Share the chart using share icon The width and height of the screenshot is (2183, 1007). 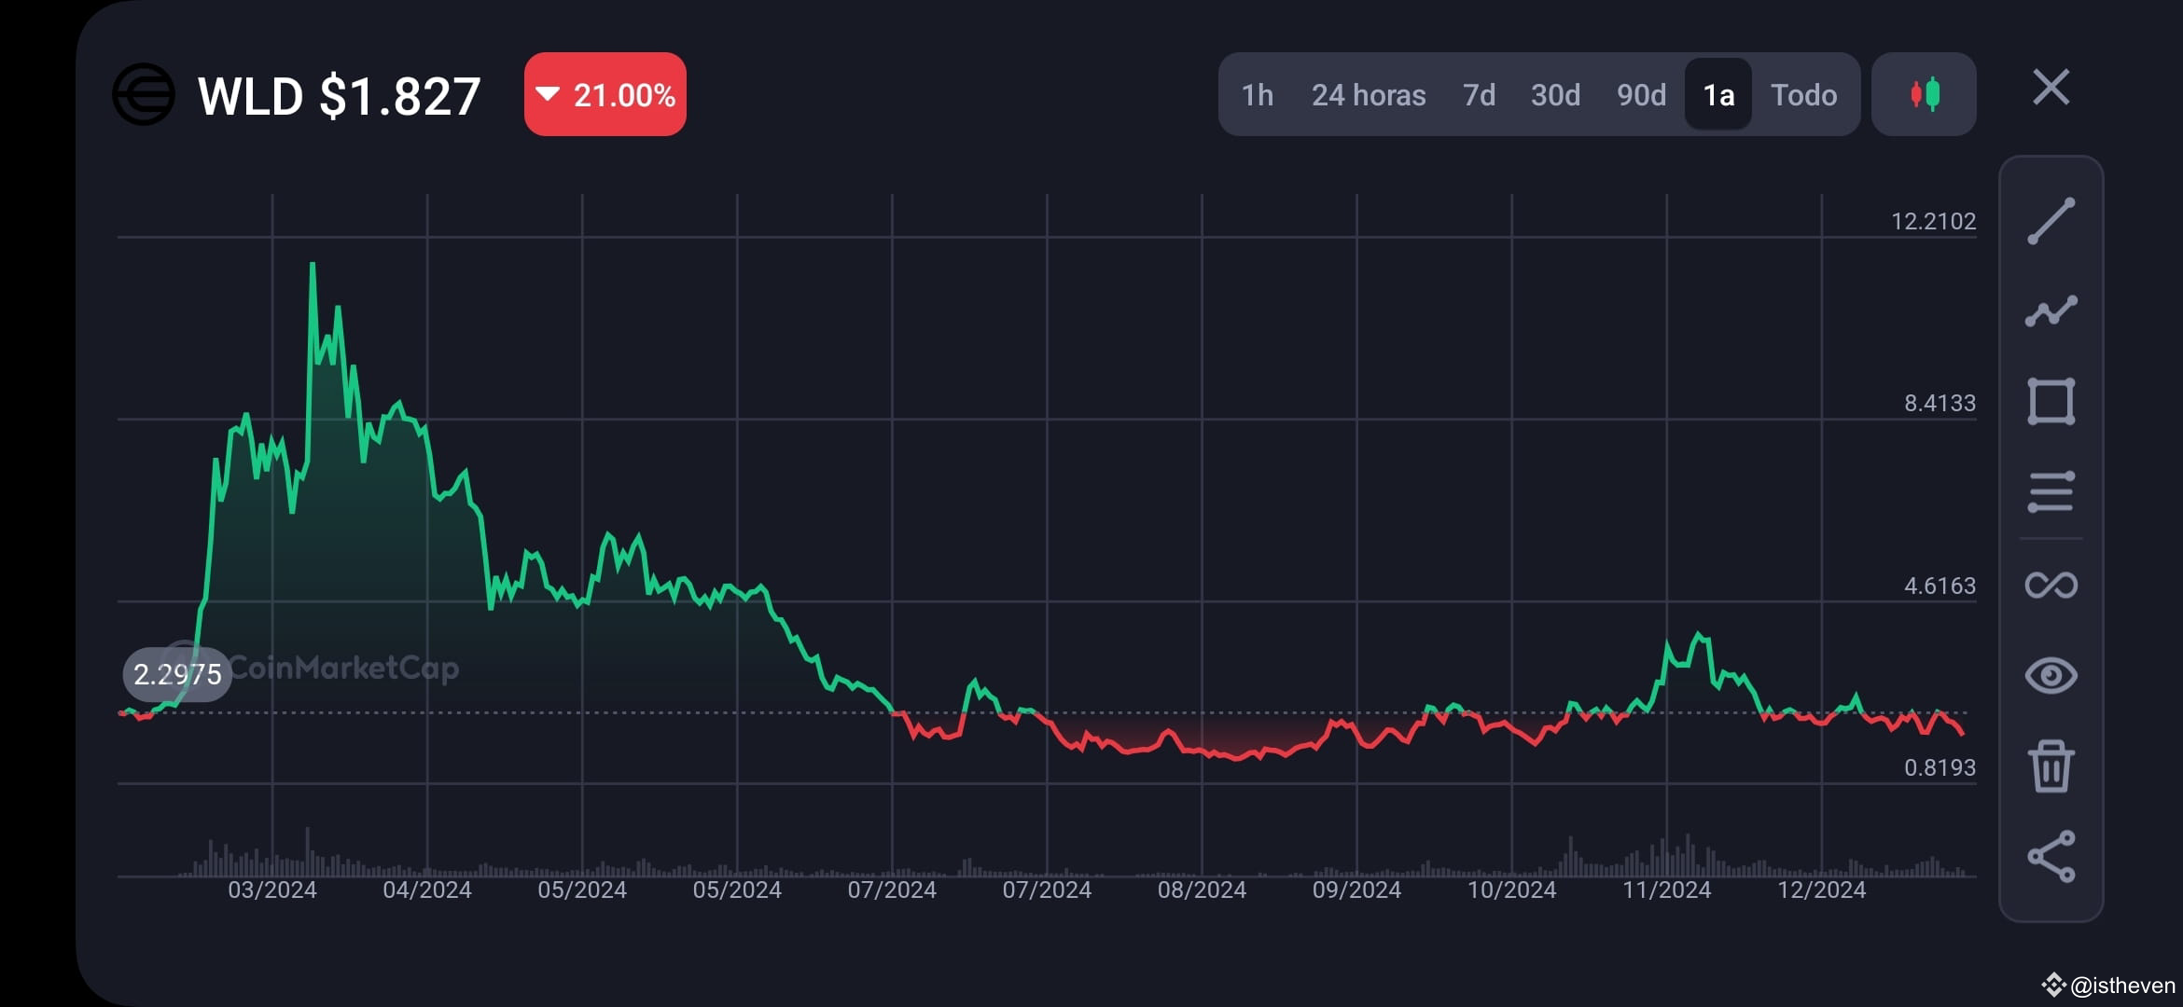(x=2051, y=856)
